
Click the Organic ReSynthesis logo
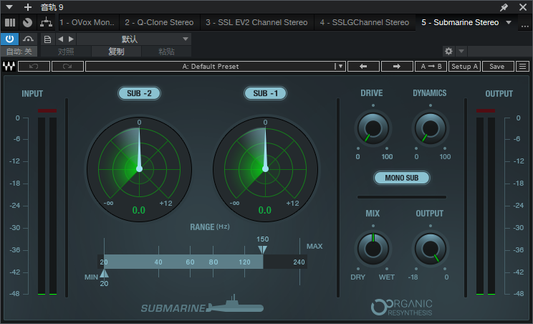tap(402, 308)
